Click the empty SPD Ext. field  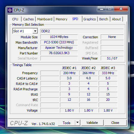point(112,53)
